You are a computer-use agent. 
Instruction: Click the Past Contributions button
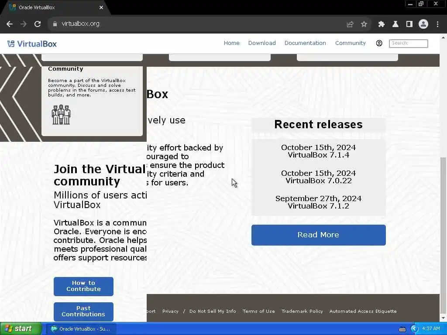point(83,311)
